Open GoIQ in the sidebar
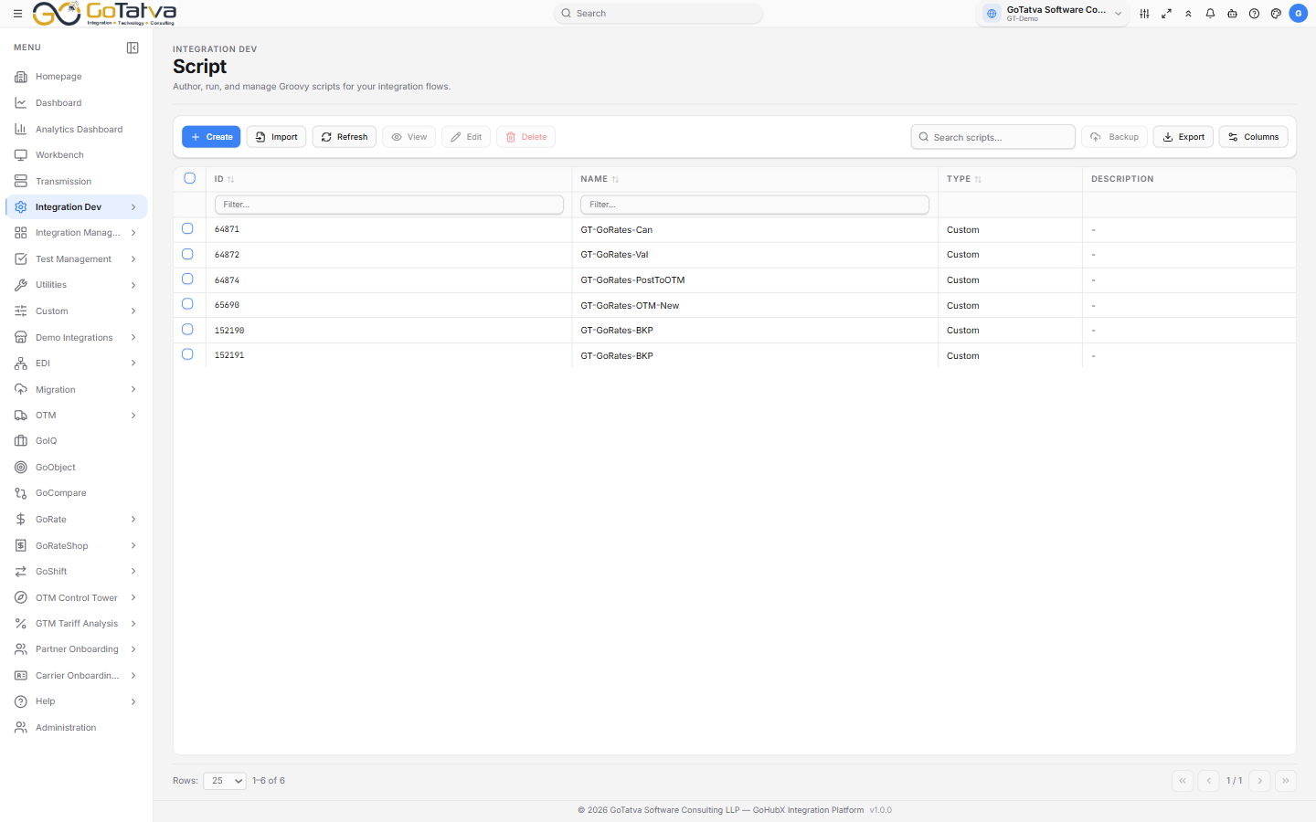Viewport: 1316px width, 822px height. 77,441
